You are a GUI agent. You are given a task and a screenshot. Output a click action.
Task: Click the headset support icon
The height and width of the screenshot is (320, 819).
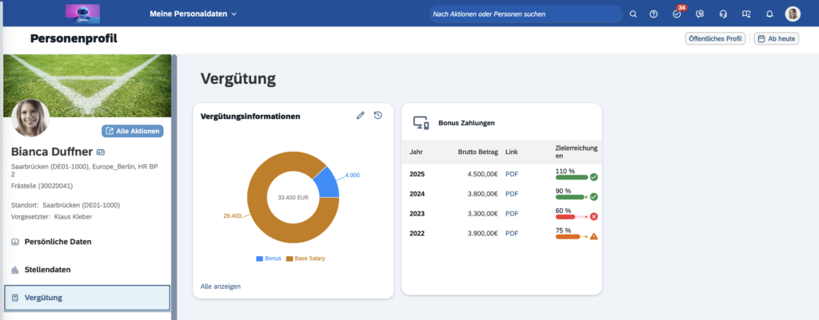(723, 14)
